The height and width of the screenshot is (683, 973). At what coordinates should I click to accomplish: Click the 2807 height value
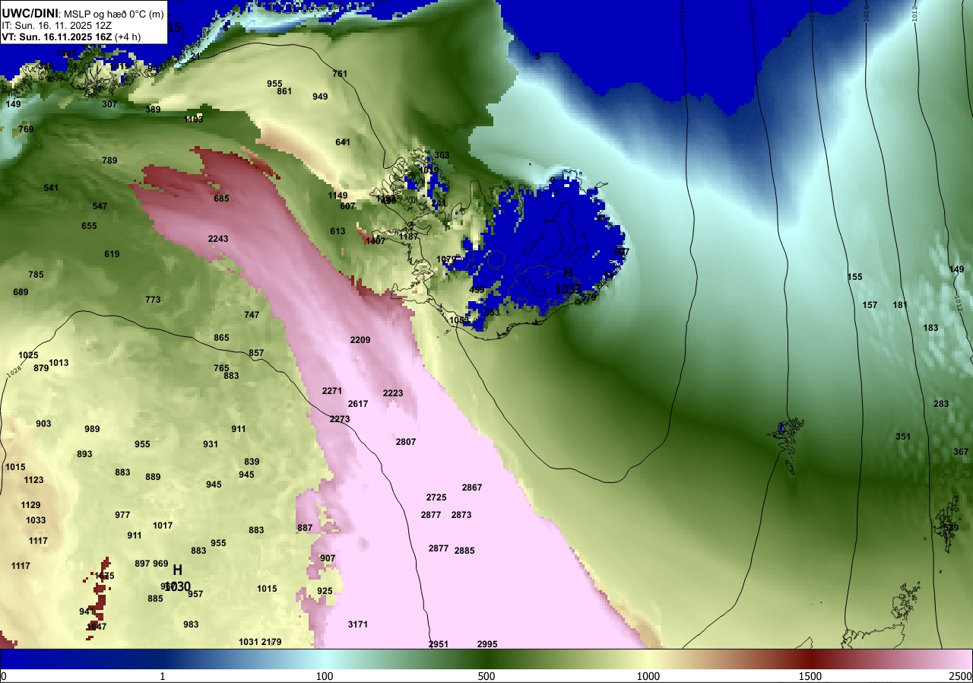(406, 442)
